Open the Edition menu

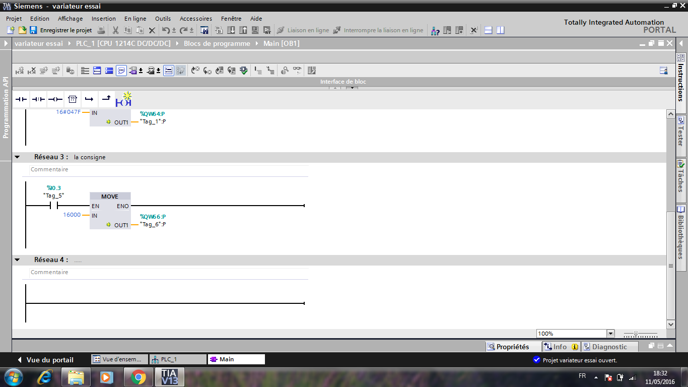pos(40,19)
